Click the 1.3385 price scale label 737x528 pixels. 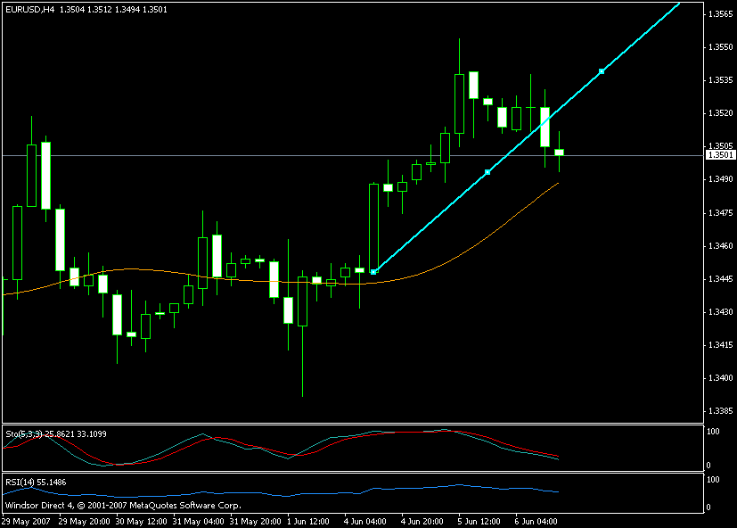click(x=719, y=411)
